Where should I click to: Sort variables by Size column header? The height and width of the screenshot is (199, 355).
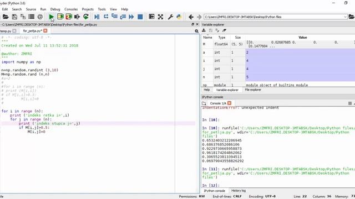[238, 38]
